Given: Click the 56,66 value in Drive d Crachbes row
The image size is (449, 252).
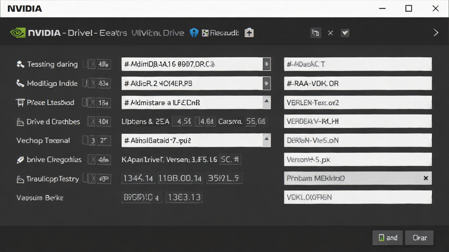Looking at the screenshot, I should [256, 122].
